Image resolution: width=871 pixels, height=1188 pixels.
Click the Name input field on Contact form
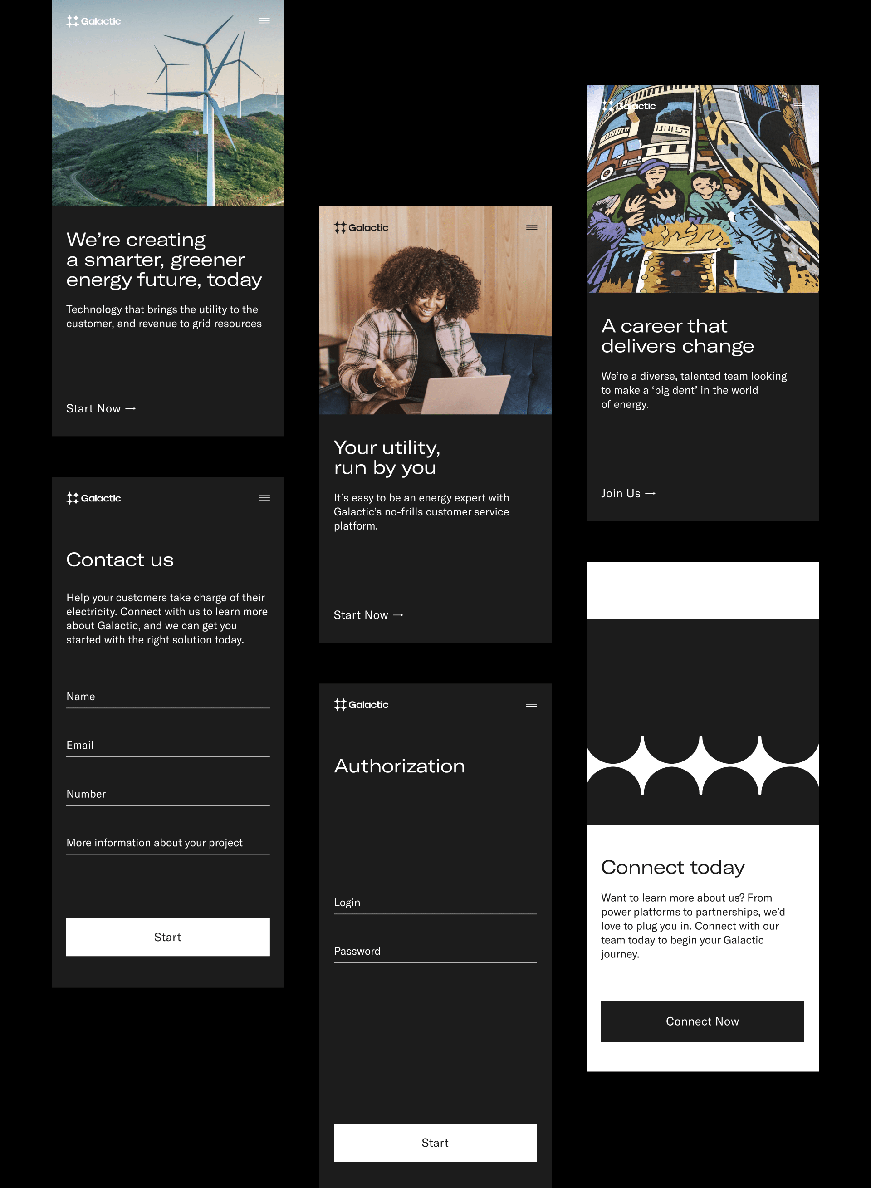click(x=168, y=697)
